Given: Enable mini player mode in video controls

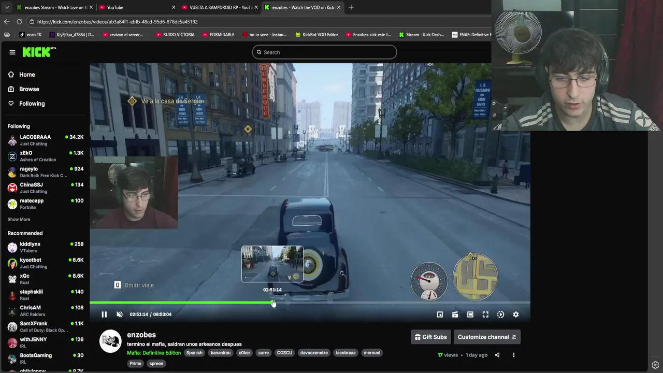Looking at the screenshot, I should click(x=440, y=314).
